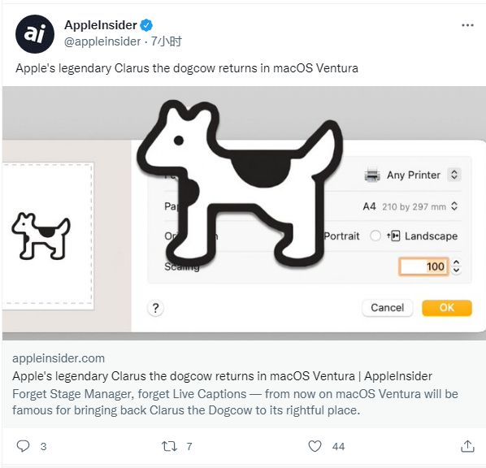This screenshot has width=486, height=468.
Task: Click the Scaling field showing 100
Action: click(x=423, y=266)
